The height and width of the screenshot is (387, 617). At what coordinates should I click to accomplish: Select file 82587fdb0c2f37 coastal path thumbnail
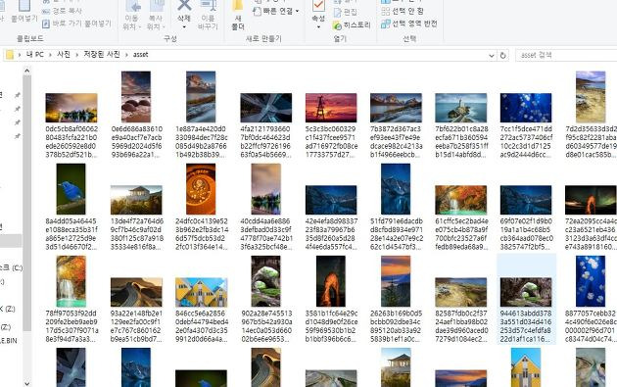tap(460, 293)
